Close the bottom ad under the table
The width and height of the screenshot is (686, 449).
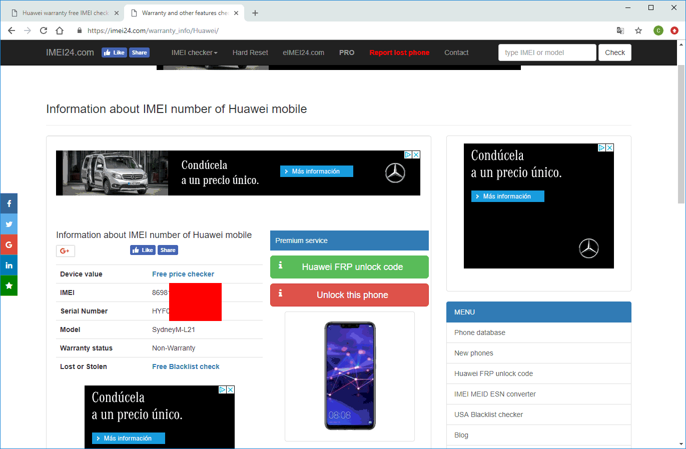point(230,390)
